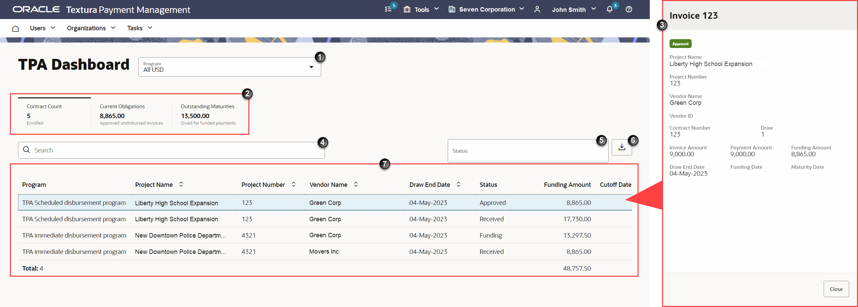Select the row with Funding status
This screenshot has width=858, height=307.
pos(325,235)
